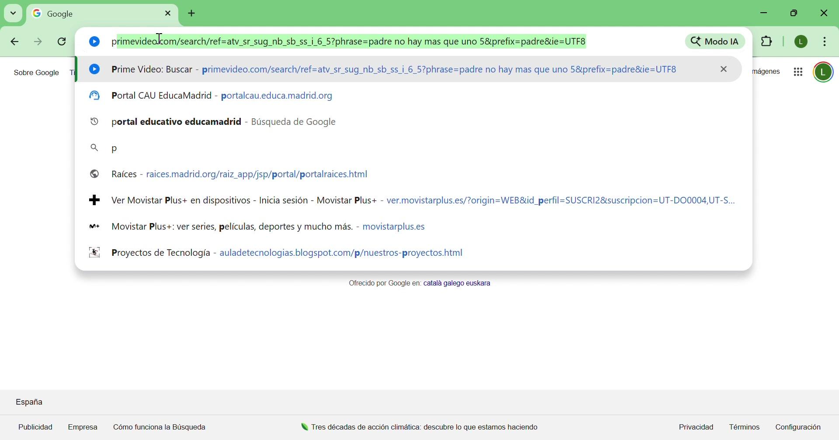The image size is (839, 440).
Task: Click the Raíces globe icon
Action: [x=94, y=174]
